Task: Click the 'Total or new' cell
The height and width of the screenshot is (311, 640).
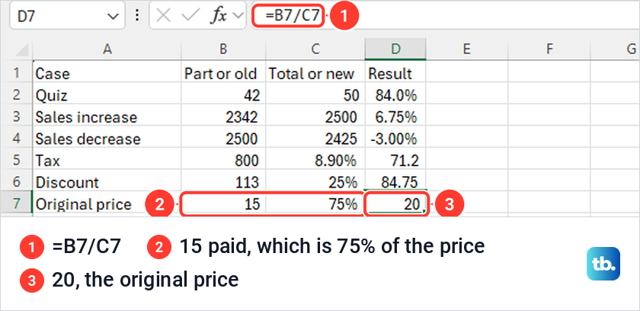Action: [315, 73]
